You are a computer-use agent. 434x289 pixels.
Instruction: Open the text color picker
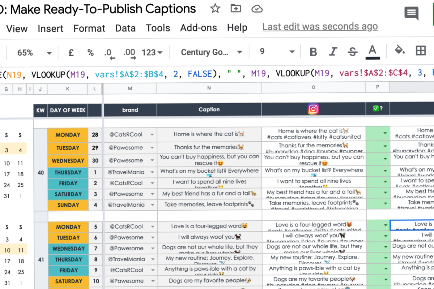point(373,52)
